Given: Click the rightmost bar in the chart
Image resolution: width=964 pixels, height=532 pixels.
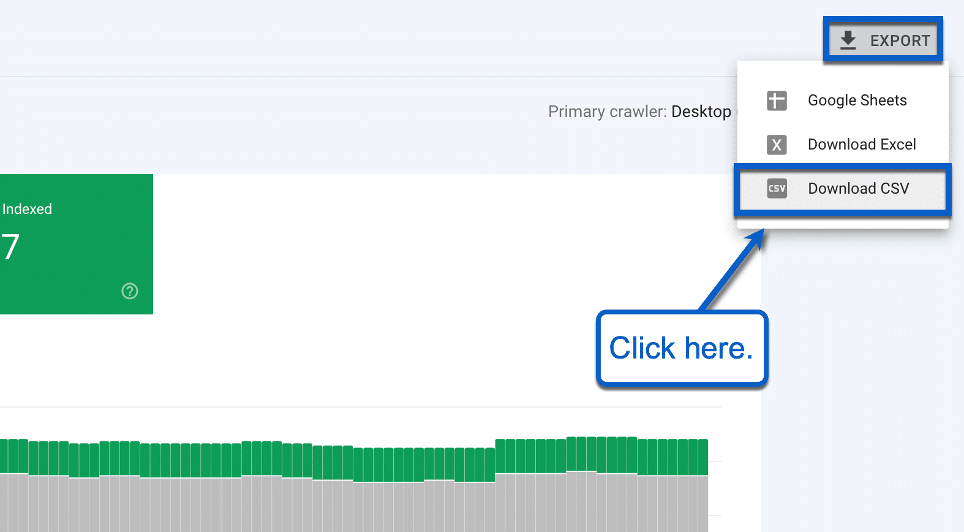Looking at the screenshot, I should tap(703, 485).
